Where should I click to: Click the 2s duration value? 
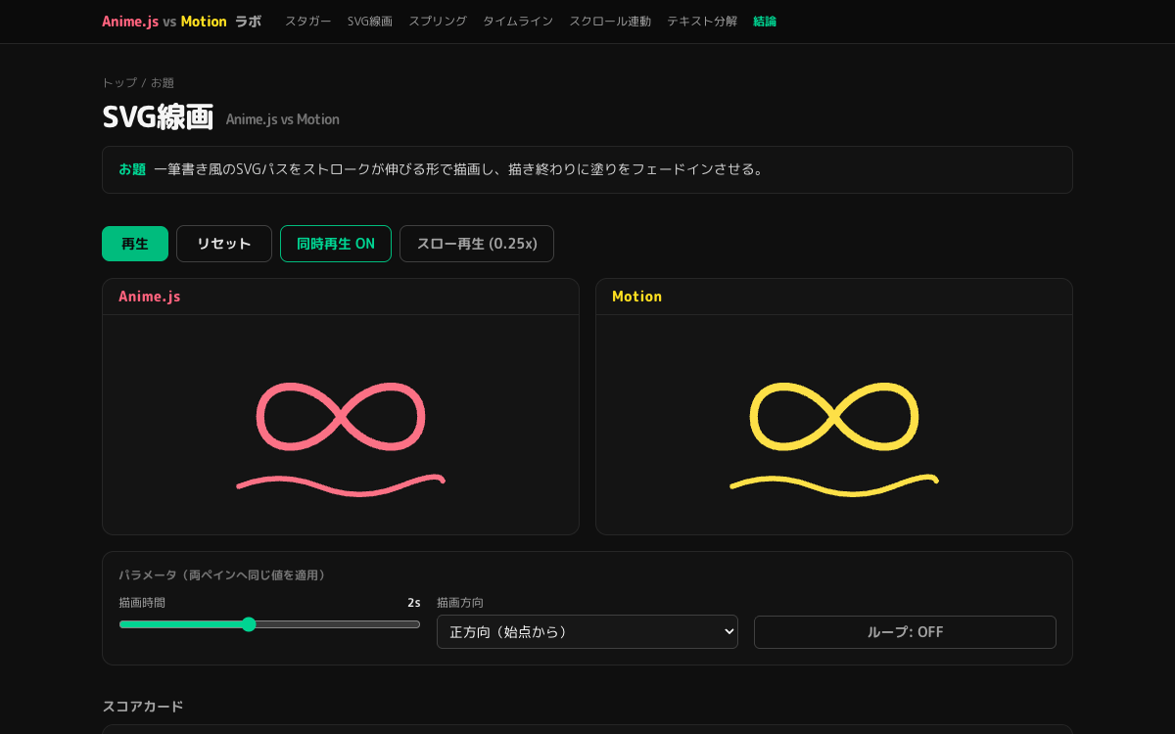pyautogui.click(x=414, y=603)
